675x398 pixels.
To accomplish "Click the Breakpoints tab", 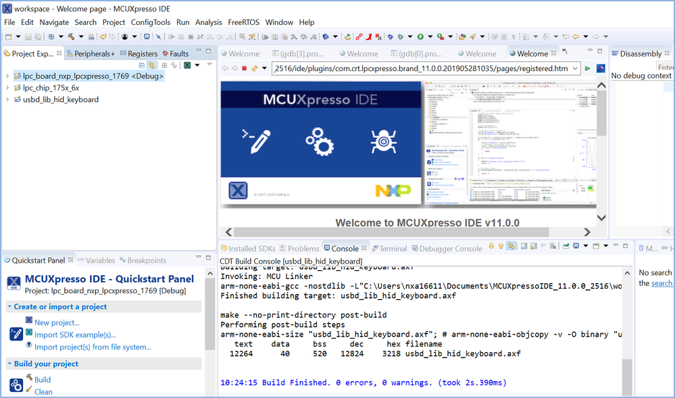I will pyautogui.click(x=143, y=260).
